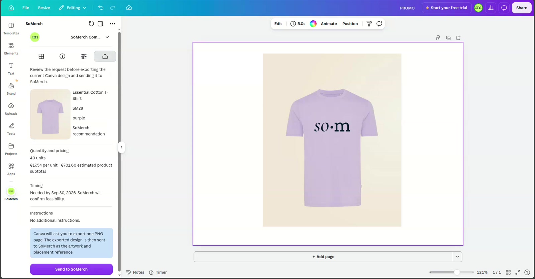Start your free trial button
This screenshot has width=535, height=279.
click(446, 8)
